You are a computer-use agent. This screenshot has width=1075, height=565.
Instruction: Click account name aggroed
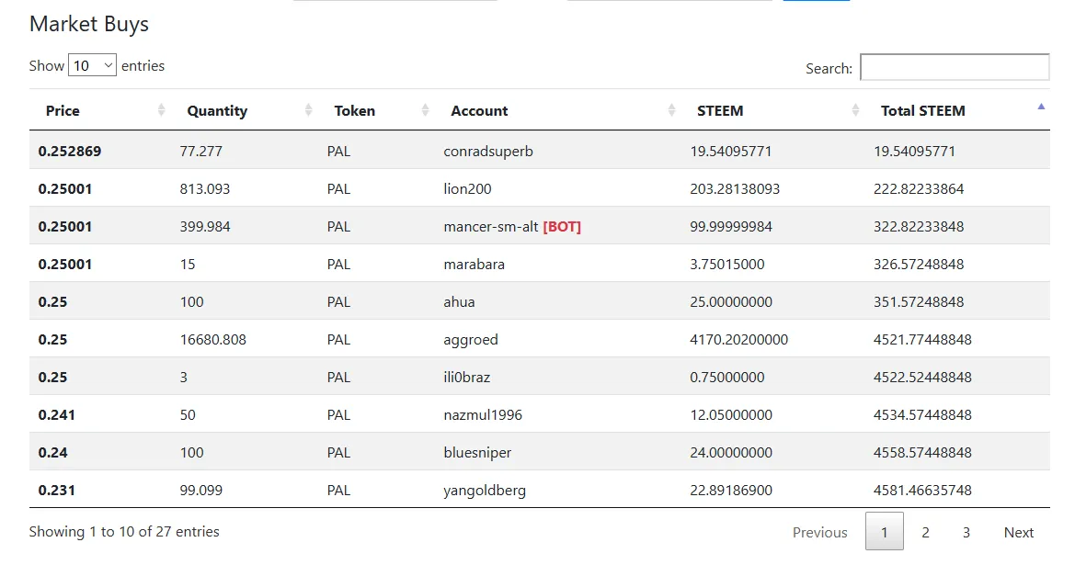(x=471, y=340)
